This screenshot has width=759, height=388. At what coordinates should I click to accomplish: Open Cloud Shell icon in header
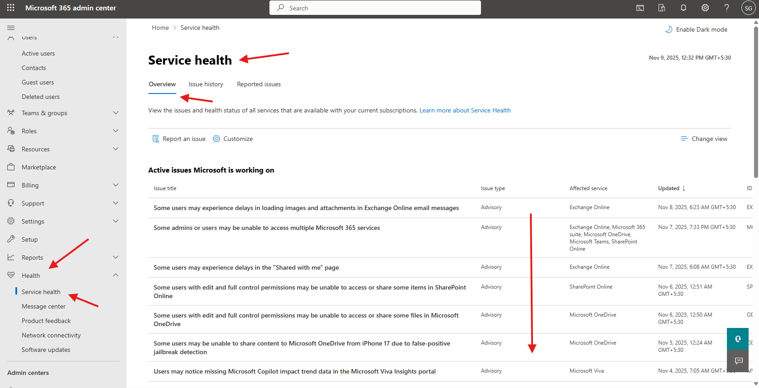[640, 8]
